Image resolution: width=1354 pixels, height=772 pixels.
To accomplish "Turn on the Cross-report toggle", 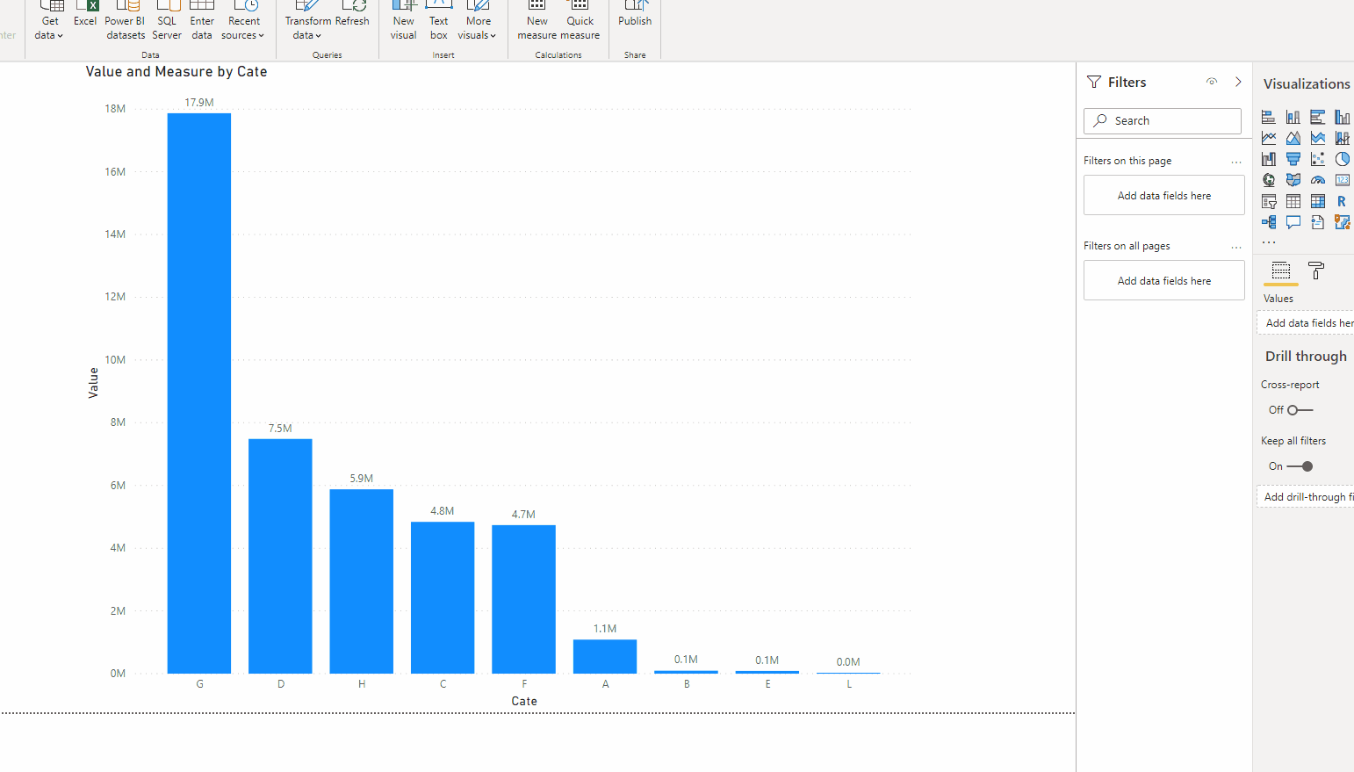I will (1300, 410).
